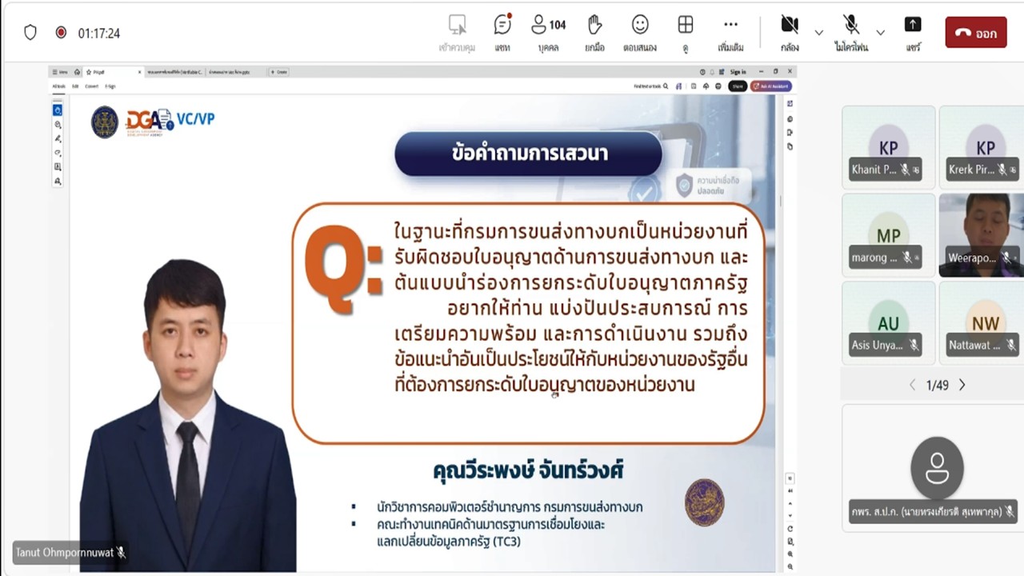The height and width of the screenshot is (576, 1024).
Task: Choose the Select tool in Acrobat sidebar
Action: tap(58, 110)
